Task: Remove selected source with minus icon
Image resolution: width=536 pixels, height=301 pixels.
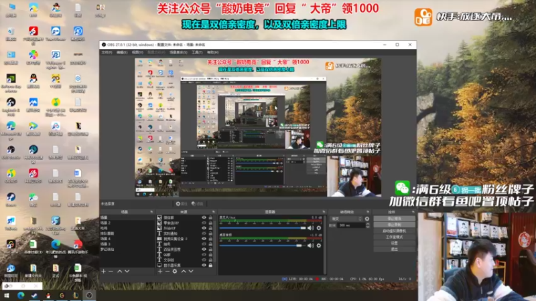Action: tap(167, 271)
